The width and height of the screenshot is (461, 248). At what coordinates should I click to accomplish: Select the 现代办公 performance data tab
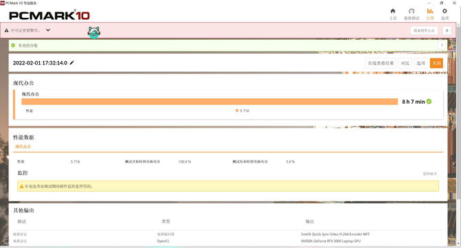23,146
